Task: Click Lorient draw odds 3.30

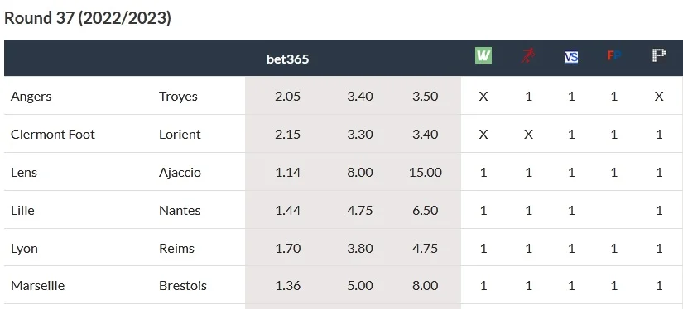Action: 360,135
